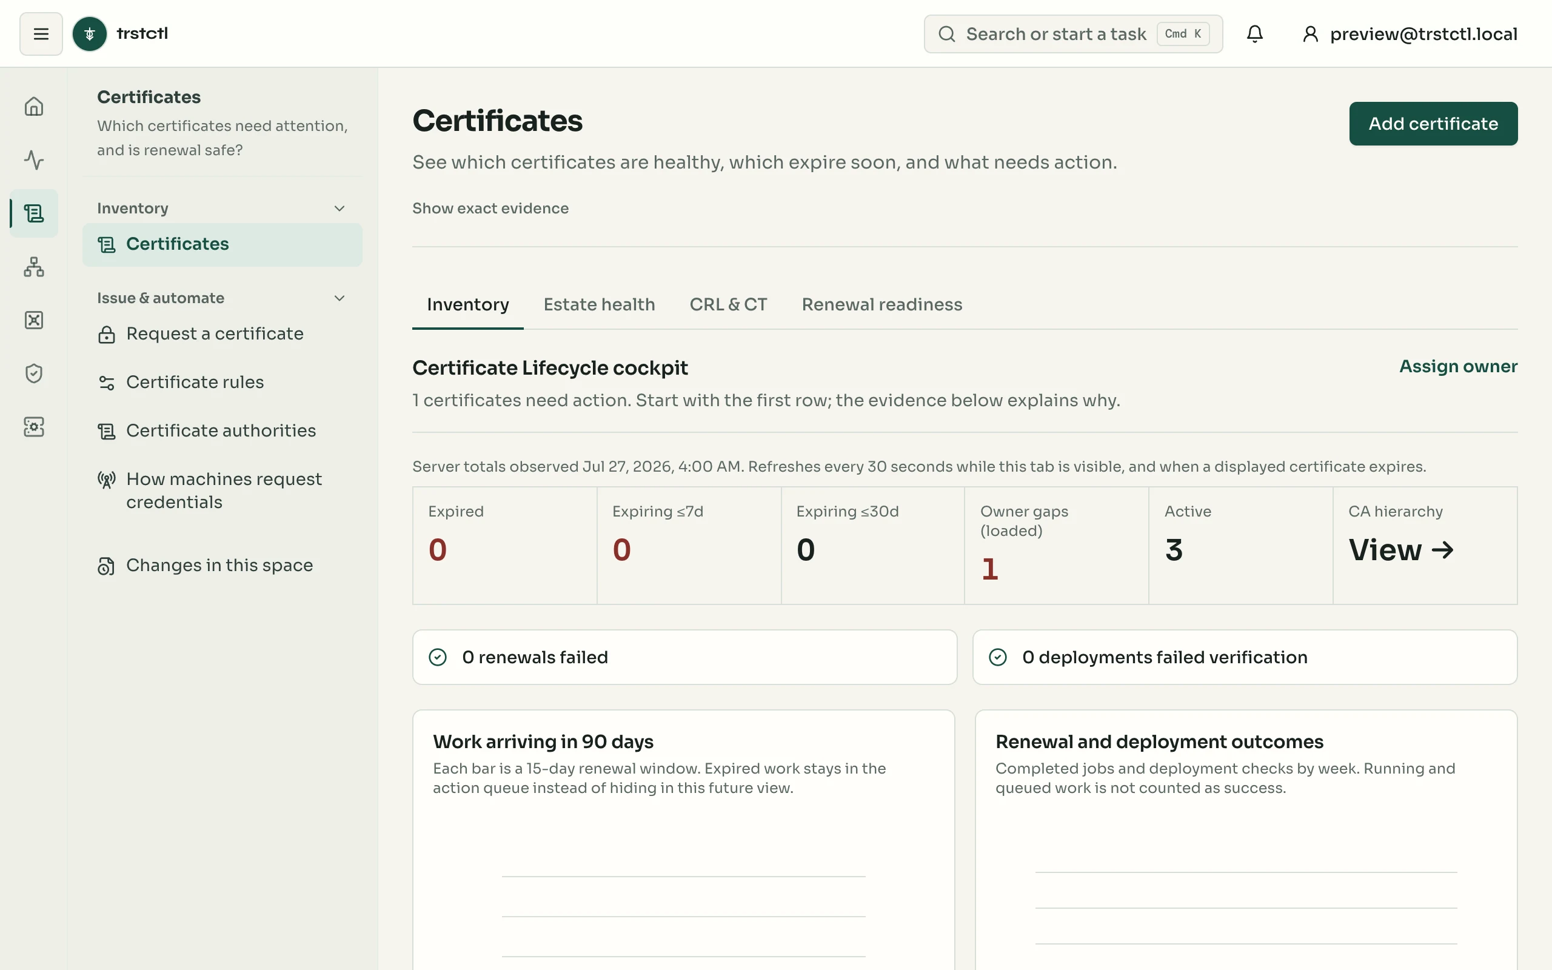The height and width of the screenshot is (970, 1552).
Task: Open the shield check icon in rail
Action: tap(34, 373)
